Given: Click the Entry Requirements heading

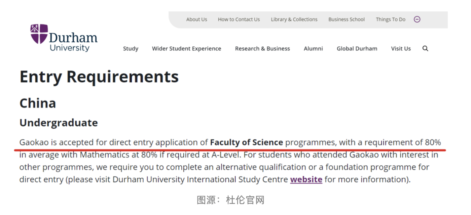Looking at the screenshot, I should pyautogui.click(x=99, y=77).
